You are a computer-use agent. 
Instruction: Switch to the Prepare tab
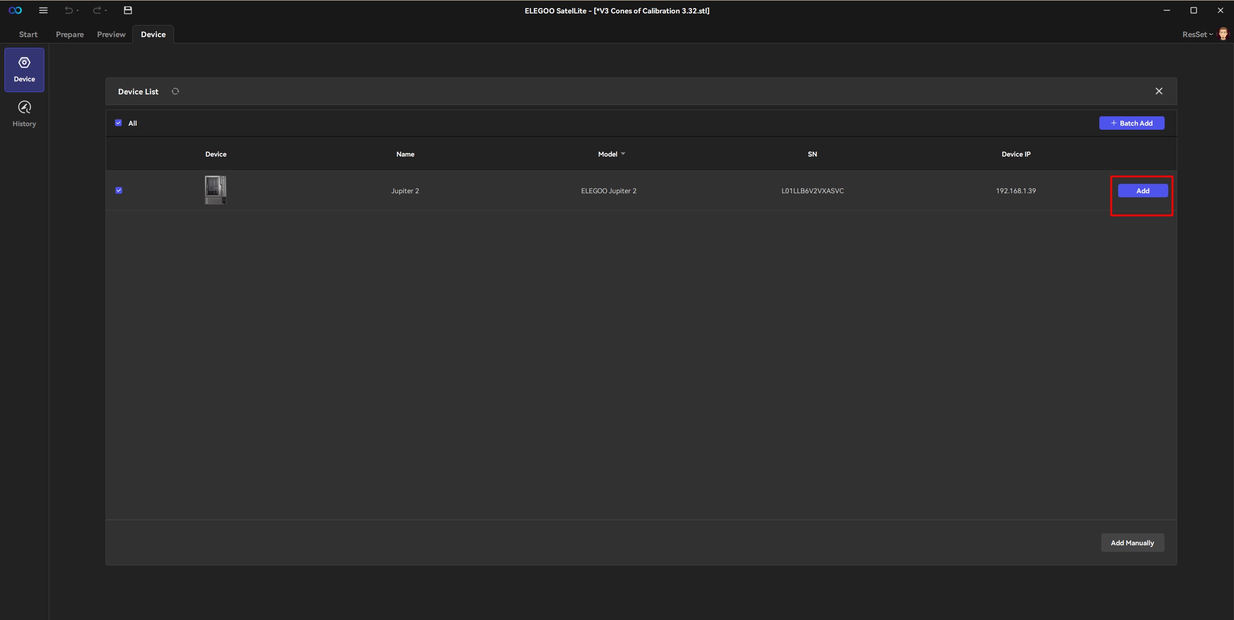pyautogui.click(x=70, y=34)
